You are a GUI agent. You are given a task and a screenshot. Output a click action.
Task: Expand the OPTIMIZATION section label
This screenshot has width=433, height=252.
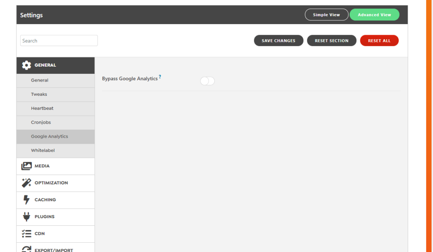coord(51,183)
